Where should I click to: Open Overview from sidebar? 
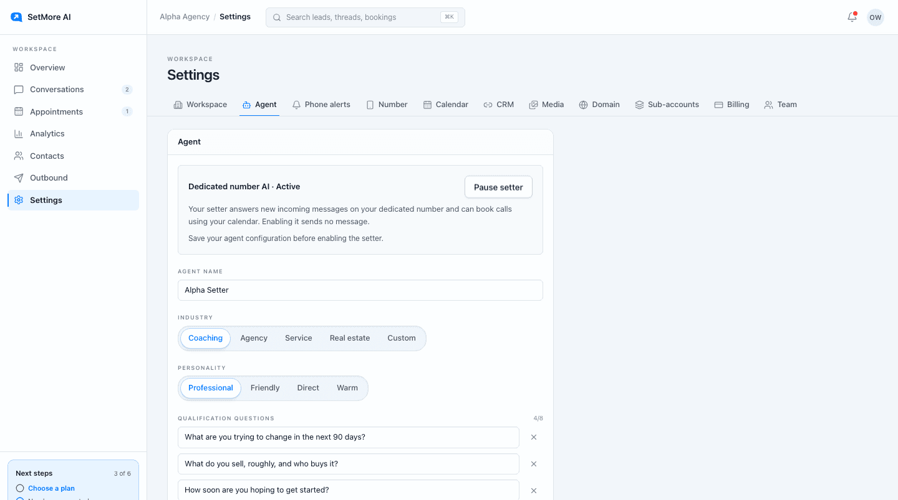point(73,67)
